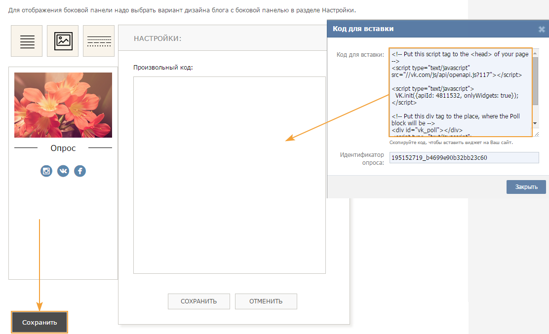Click the 'Код для вставки' dialog title
The height and width of the screenshot is (334, 549).
pos(363,29)
